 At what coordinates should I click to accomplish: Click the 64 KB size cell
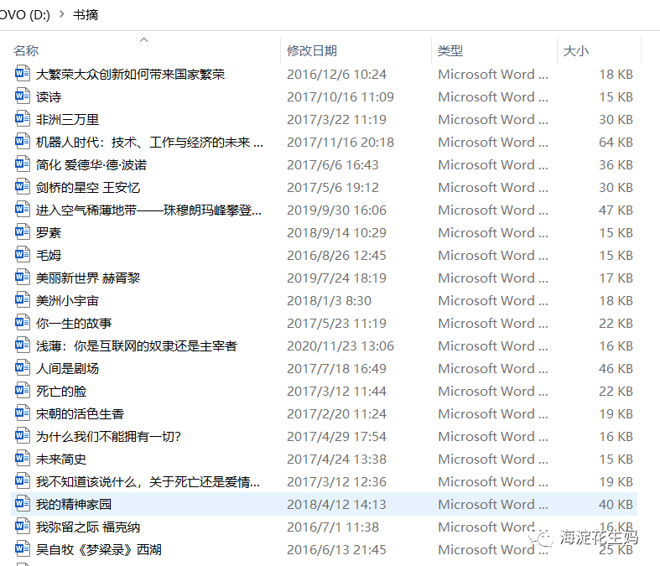pos(616,143)
